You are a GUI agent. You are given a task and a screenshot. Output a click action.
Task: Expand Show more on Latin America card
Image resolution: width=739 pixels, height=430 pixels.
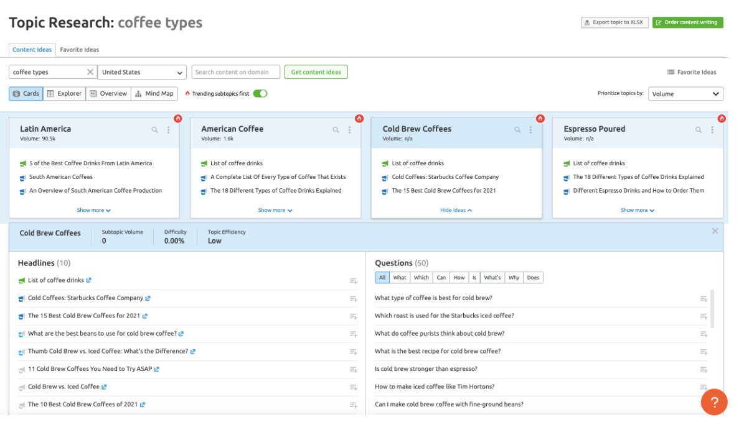93,210
